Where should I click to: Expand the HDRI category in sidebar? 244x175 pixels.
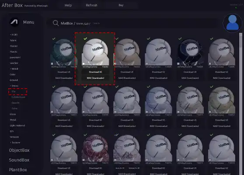[x=14, y=34]
